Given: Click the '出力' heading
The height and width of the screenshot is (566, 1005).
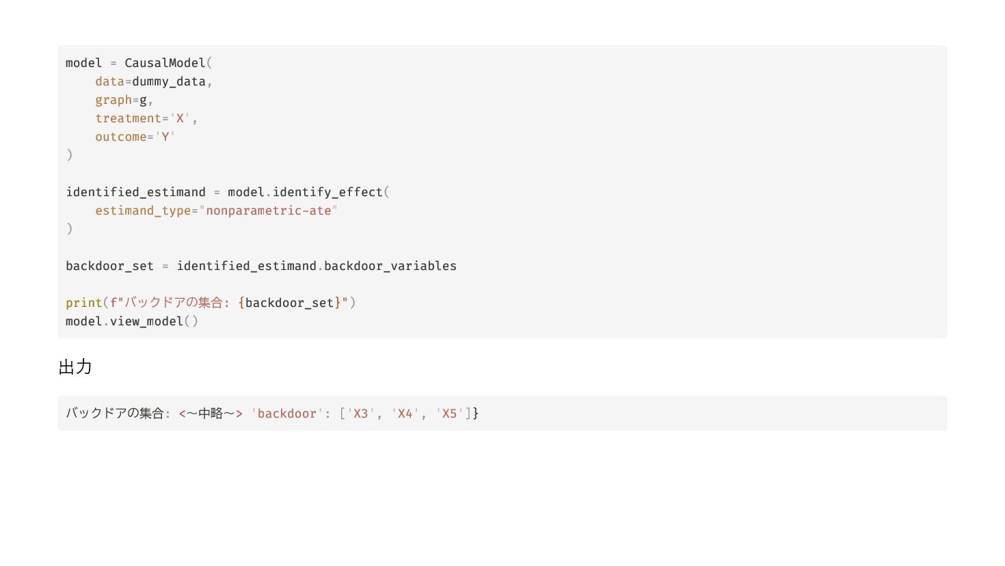Looking at the screenshot, I should click(x=75, y=367).
